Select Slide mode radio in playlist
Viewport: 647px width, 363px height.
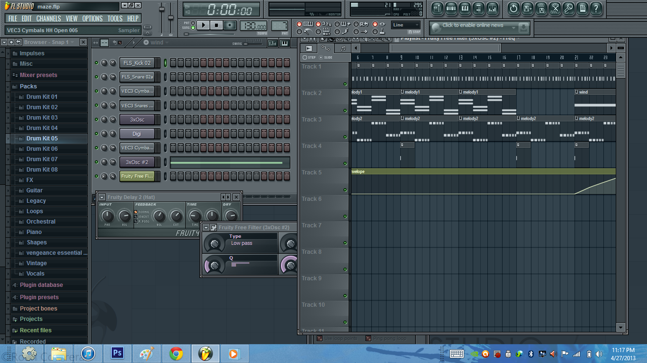coord(321,58)
